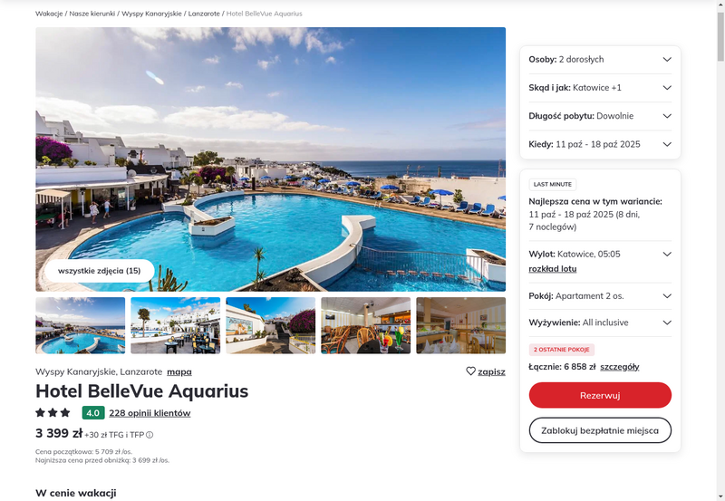Click wszystkie zdjęcia (15) button

pyautogui.click(x=100, y=271)
